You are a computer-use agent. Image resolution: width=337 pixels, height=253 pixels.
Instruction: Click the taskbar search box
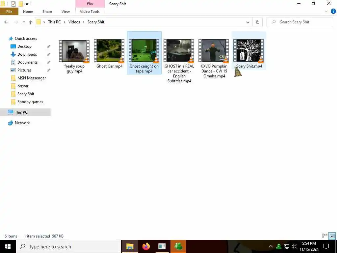pos(68,246)
